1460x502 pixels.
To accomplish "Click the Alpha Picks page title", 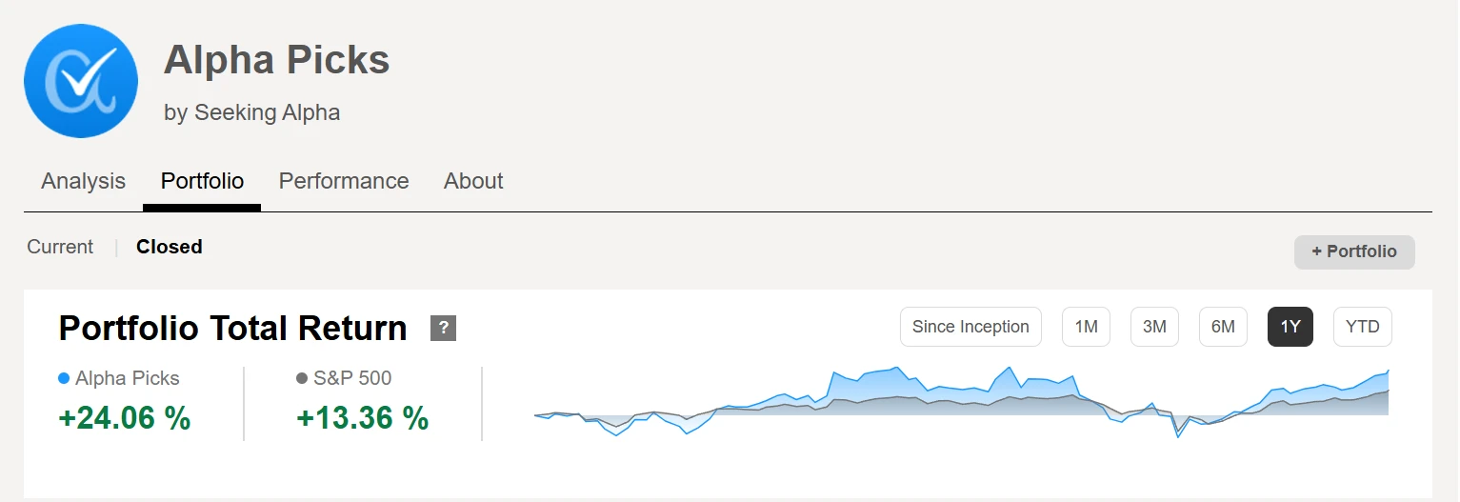I will point(277,60).
